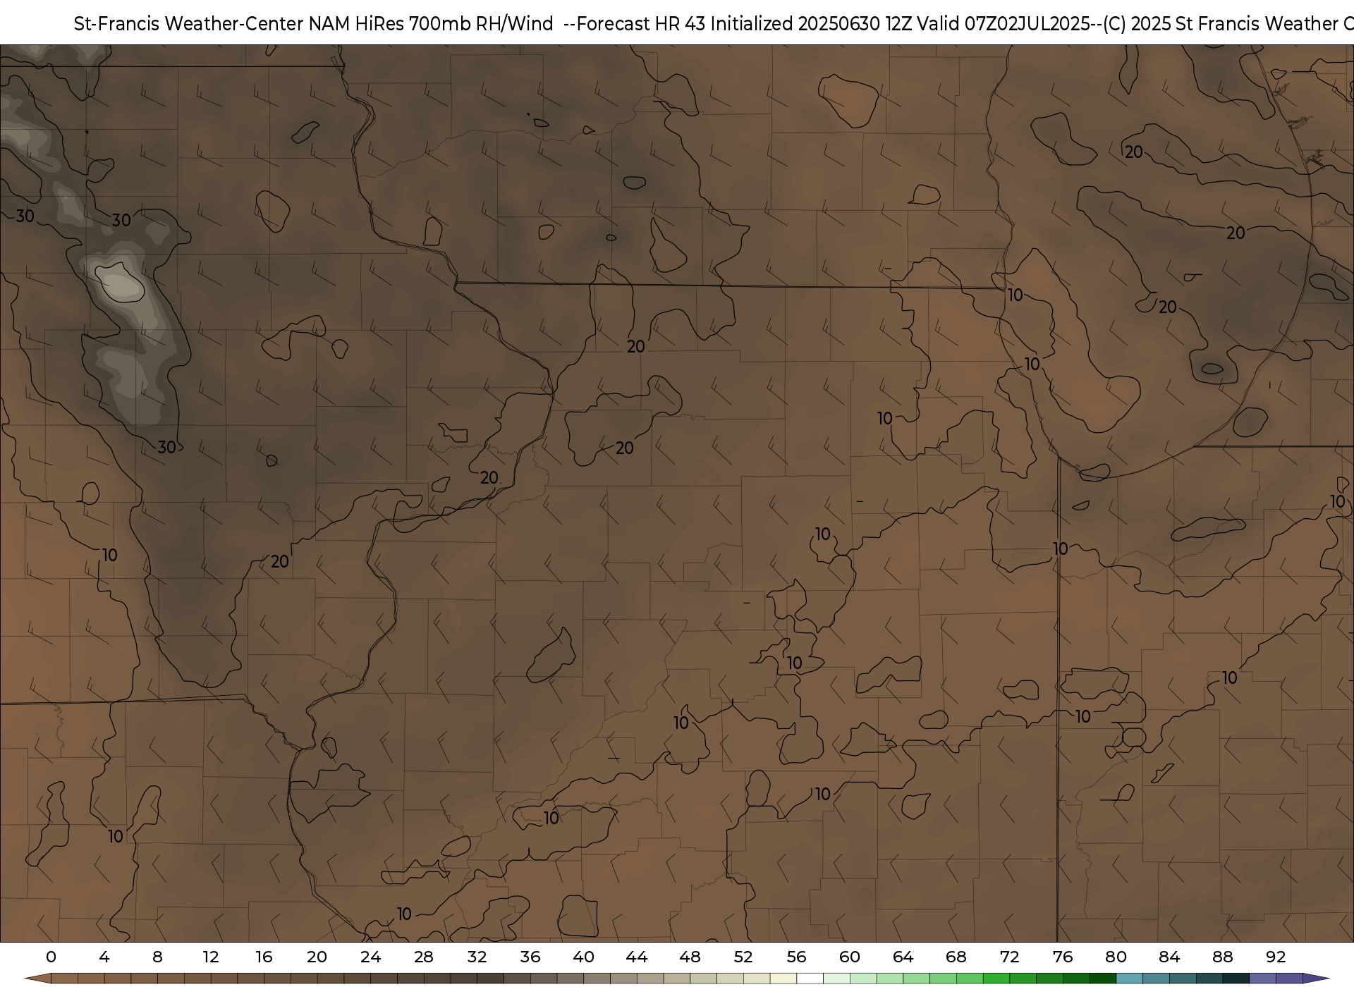Select the near-black swatch right of label 88
The image size is (1354, 987).
pos(1236,978)
